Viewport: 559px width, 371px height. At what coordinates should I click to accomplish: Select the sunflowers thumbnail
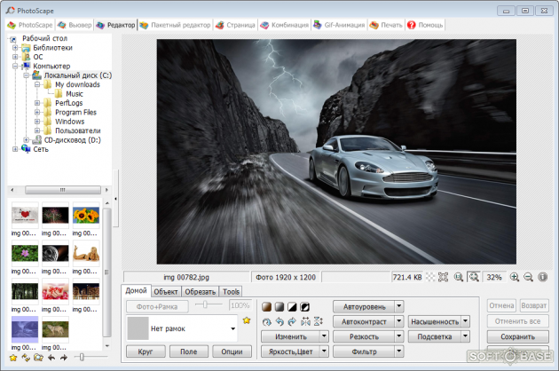[x=86, y=216]
